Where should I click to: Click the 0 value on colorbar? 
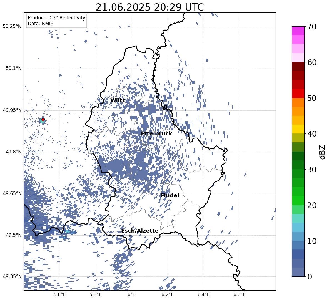point(310,277)
